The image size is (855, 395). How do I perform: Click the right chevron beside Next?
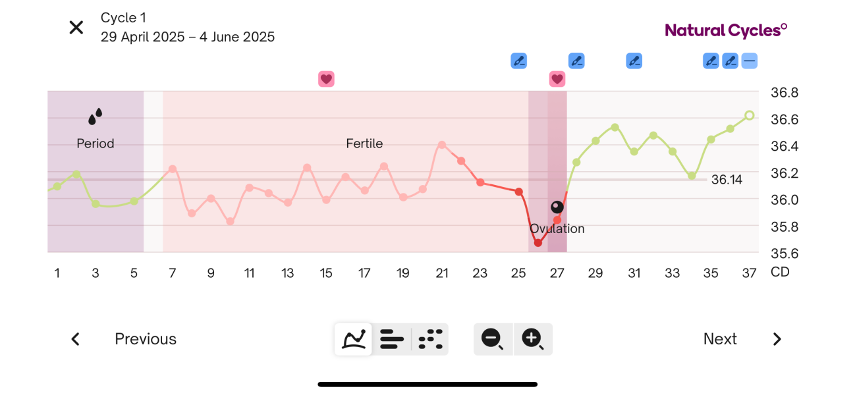point(777,339)
